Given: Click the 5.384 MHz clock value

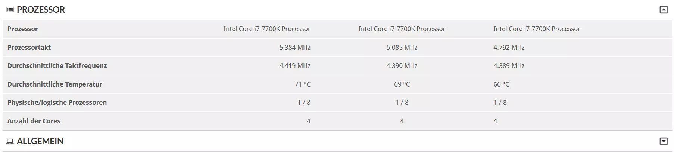Looking at the screenshot, I should [x=295, y=48].
